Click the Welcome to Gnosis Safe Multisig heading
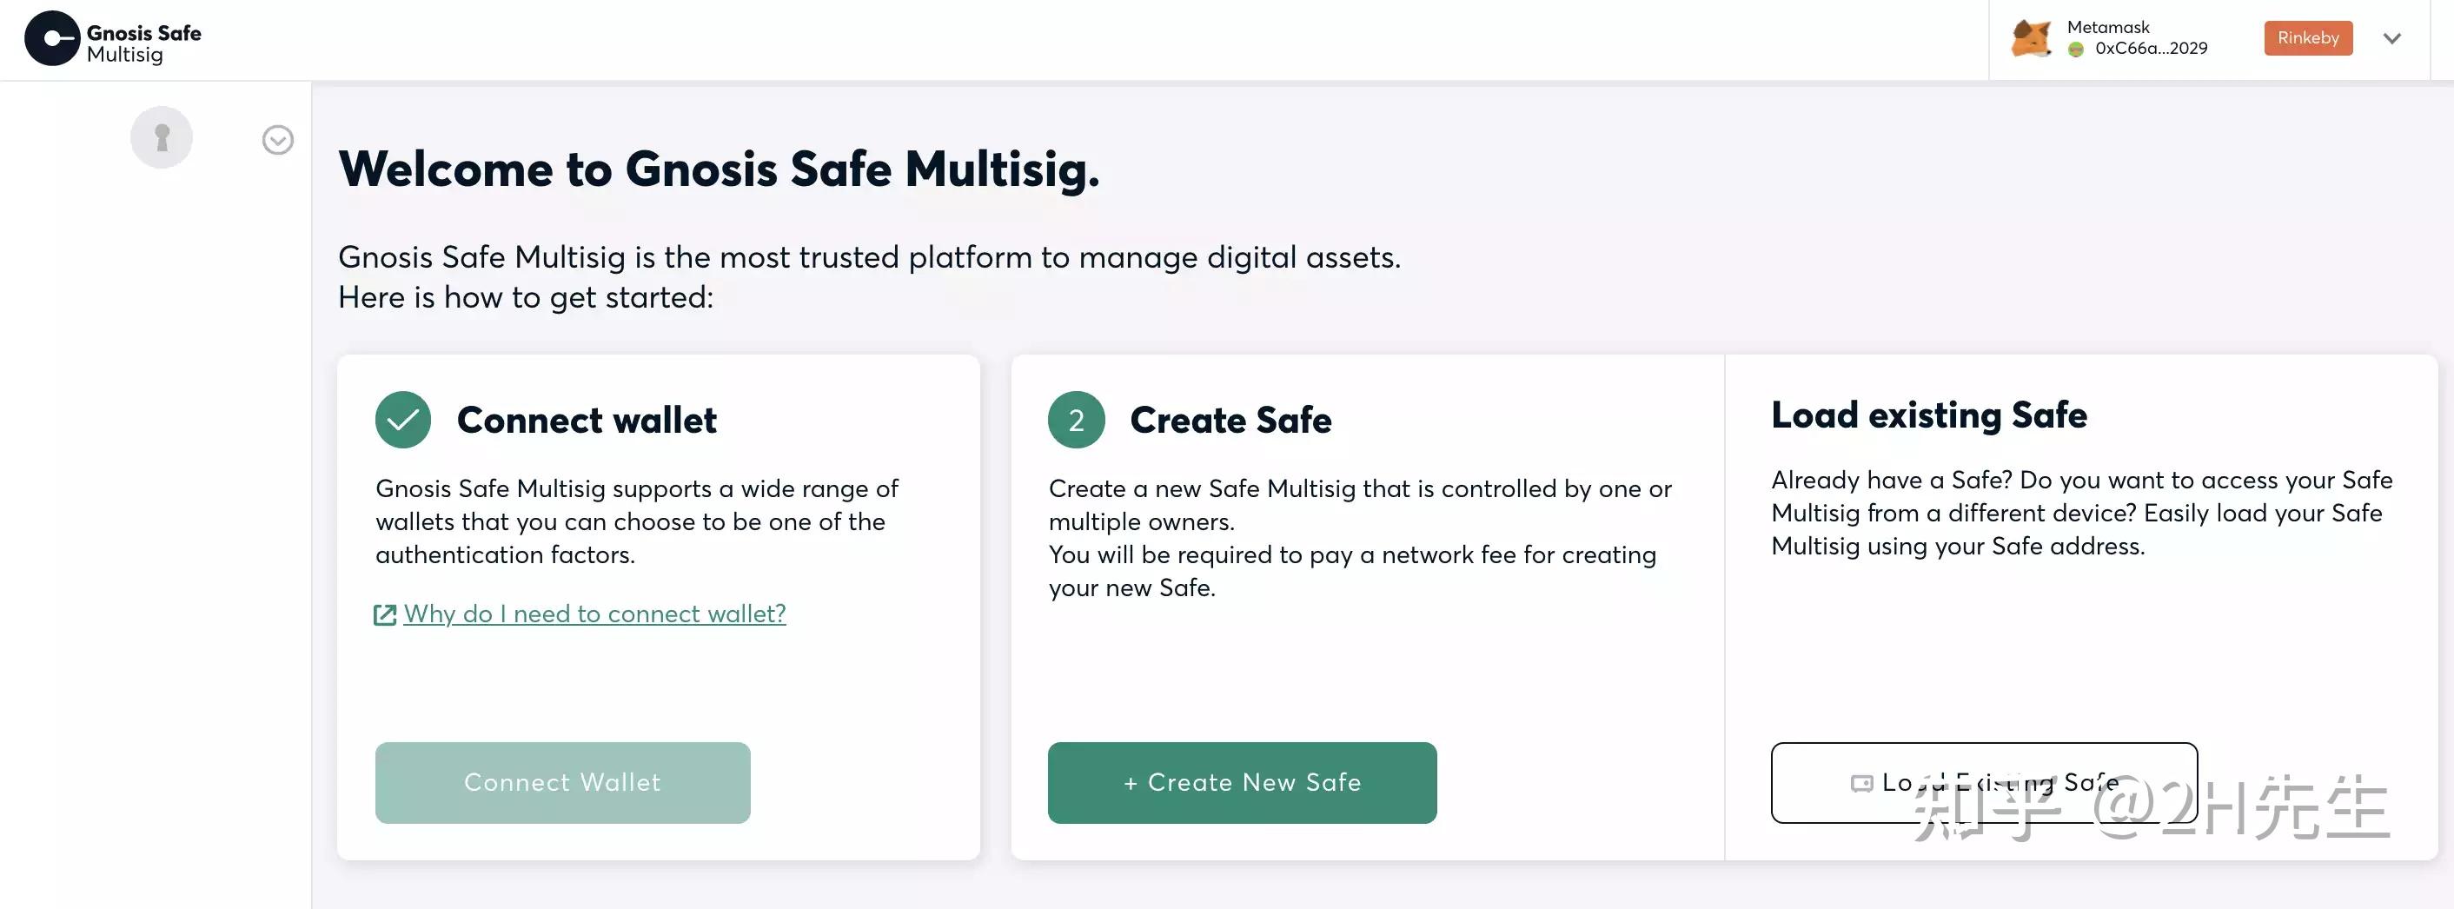This screenshot has width=2454, height=909. [720, 169]
